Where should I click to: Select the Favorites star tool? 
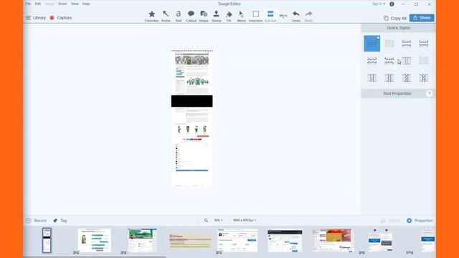coord(151,16)
